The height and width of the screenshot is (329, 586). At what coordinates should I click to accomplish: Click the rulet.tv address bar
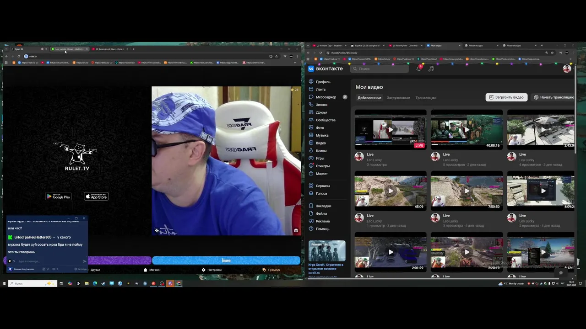pyautogui.click(x=146, y=56)
